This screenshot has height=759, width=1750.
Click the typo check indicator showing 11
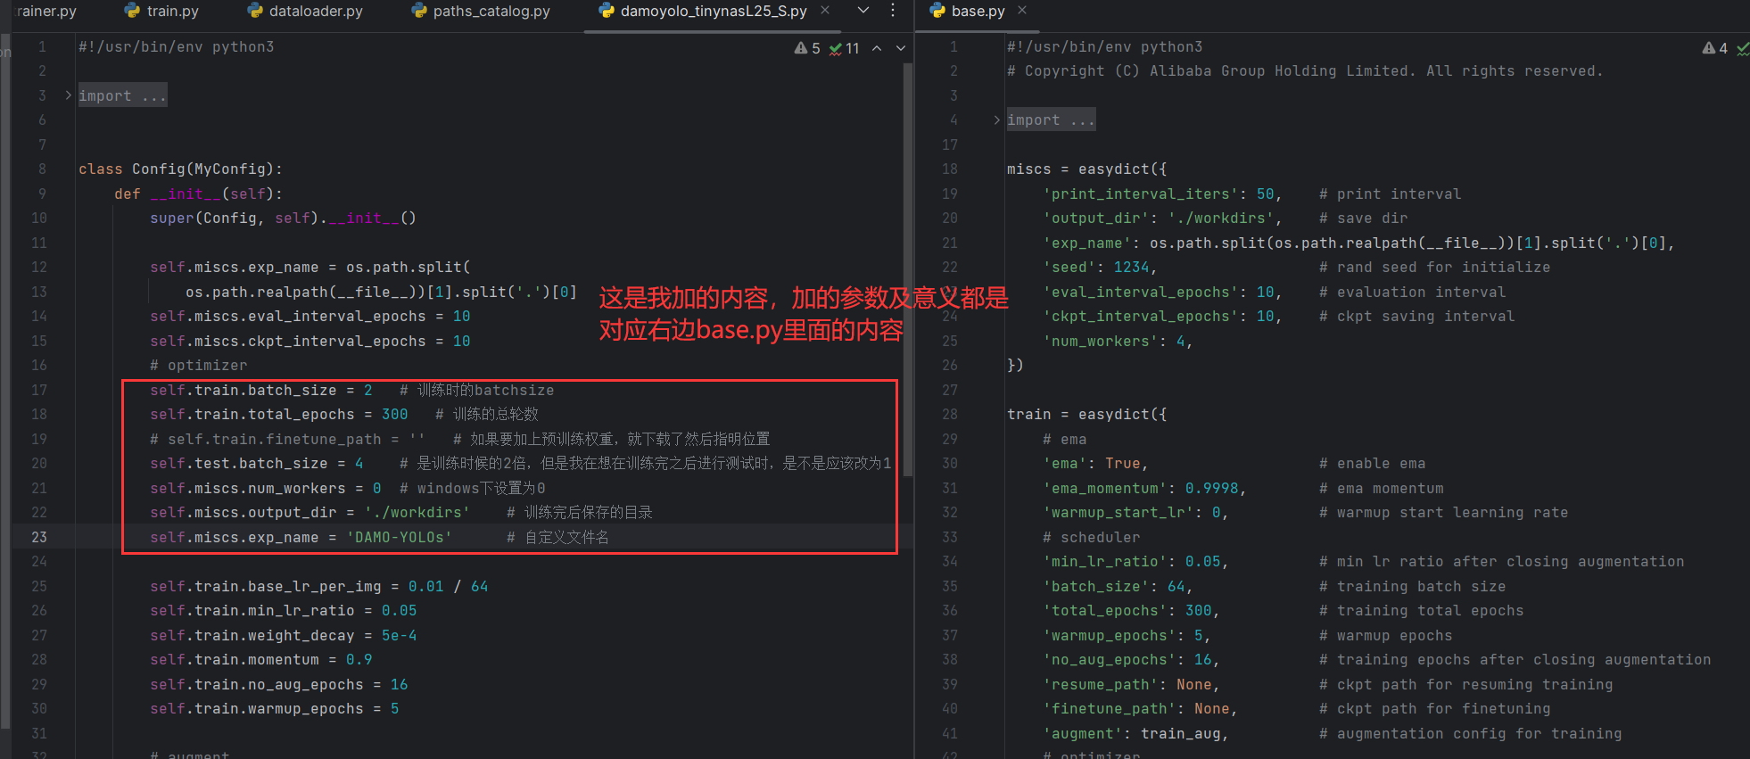tap(845, 48)
